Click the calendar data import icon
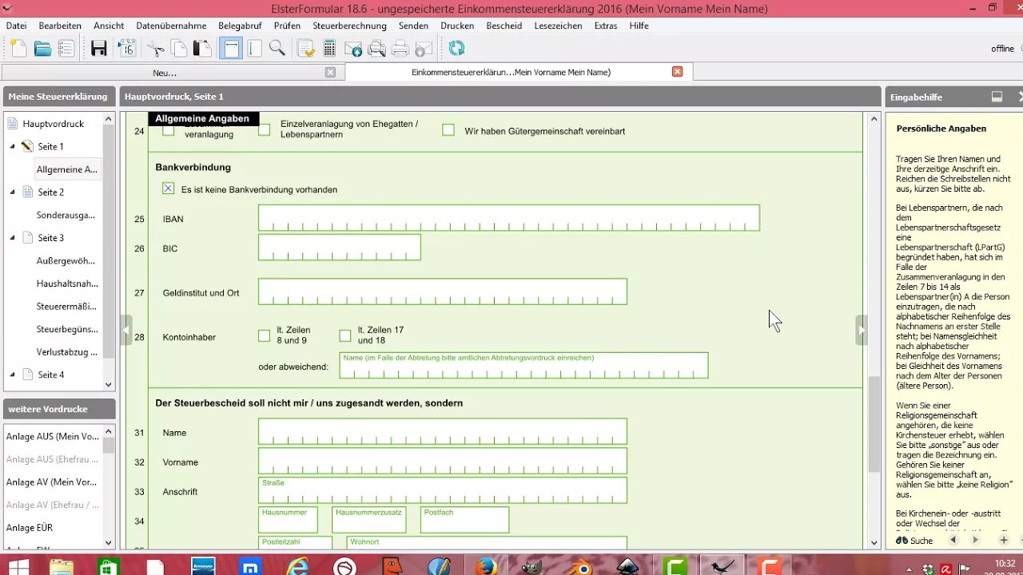The image size is (1023, 575). coord(126,49)
